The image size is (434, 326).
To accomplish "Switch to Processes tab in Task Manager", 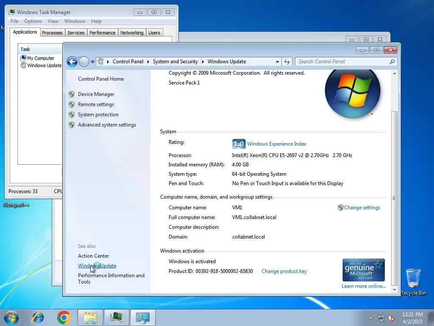I will [52, 33].
